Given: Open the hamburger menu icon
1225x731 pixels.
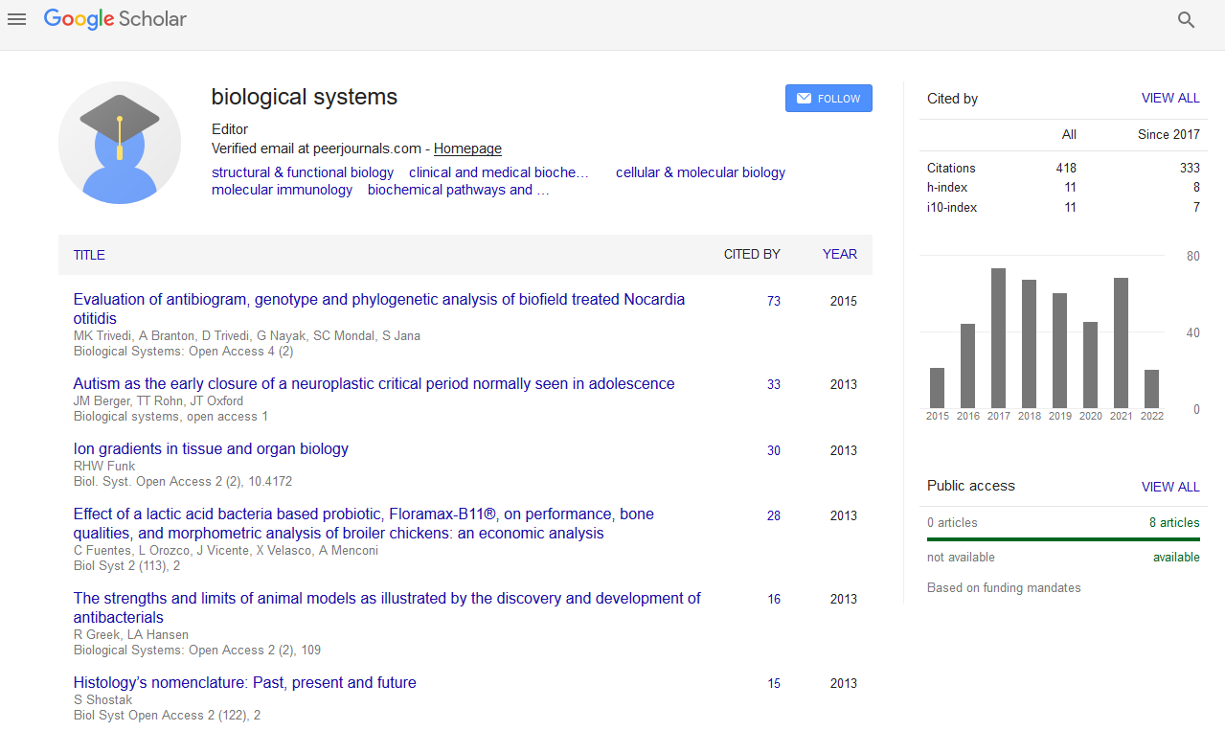Looking at the screenshot, I should click(16, 19).
